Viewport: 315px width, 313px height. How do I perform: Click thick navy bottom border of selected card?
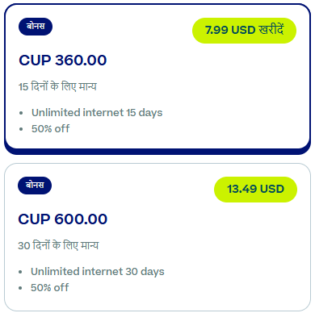point(157,152)
